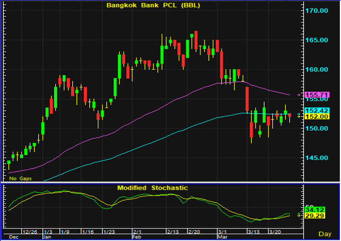The width and height of the screenshot is (341, 241).
Task: Select the 3/20 date marker
Action: pos(275,232)
